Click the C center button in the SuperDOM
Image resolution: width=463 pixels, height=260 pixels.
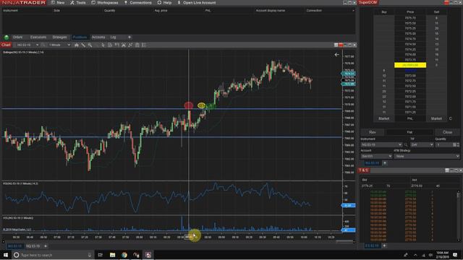(450, 118)
